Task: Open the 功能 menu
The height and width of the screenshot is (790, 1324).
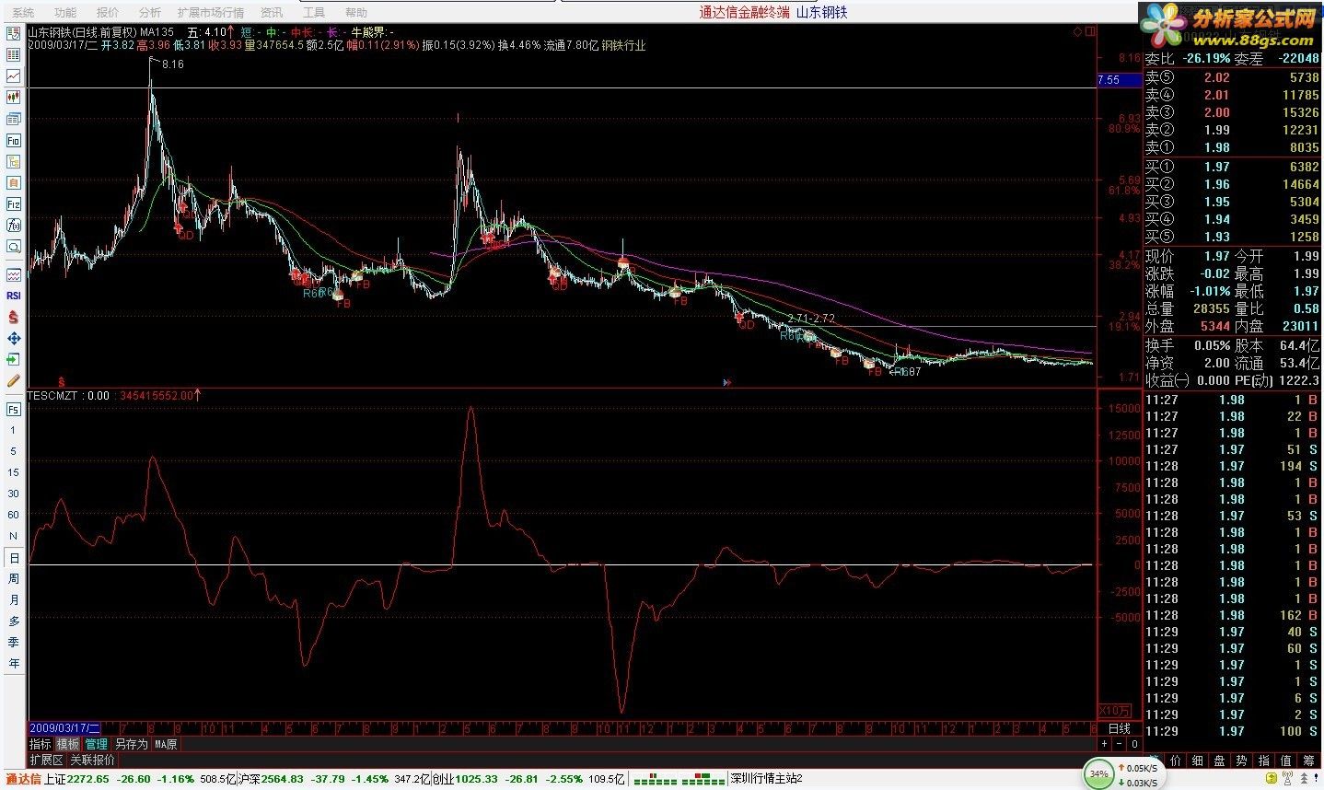Action: (65, 12)
